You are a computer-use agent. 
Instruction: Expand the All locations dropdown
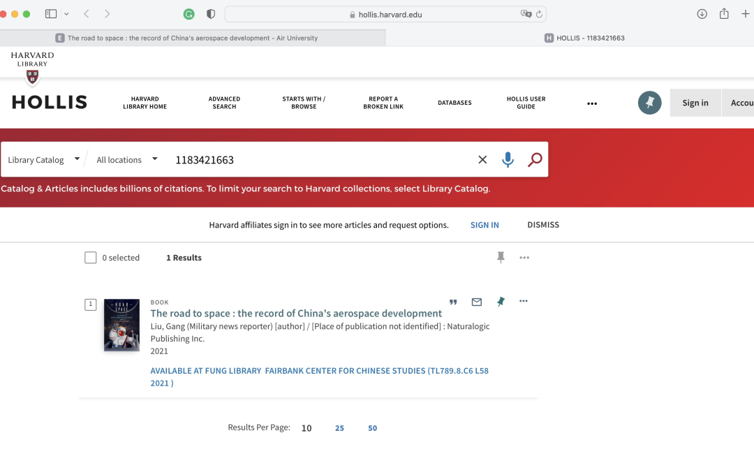[x=127, y=160]
